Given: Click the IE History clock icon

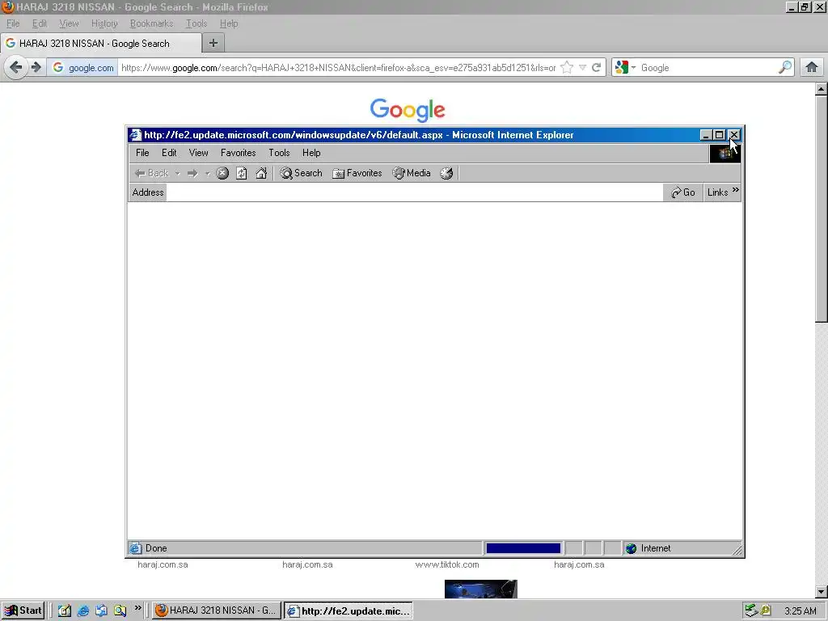Looking at the screenshot, I should click(446, 173).
